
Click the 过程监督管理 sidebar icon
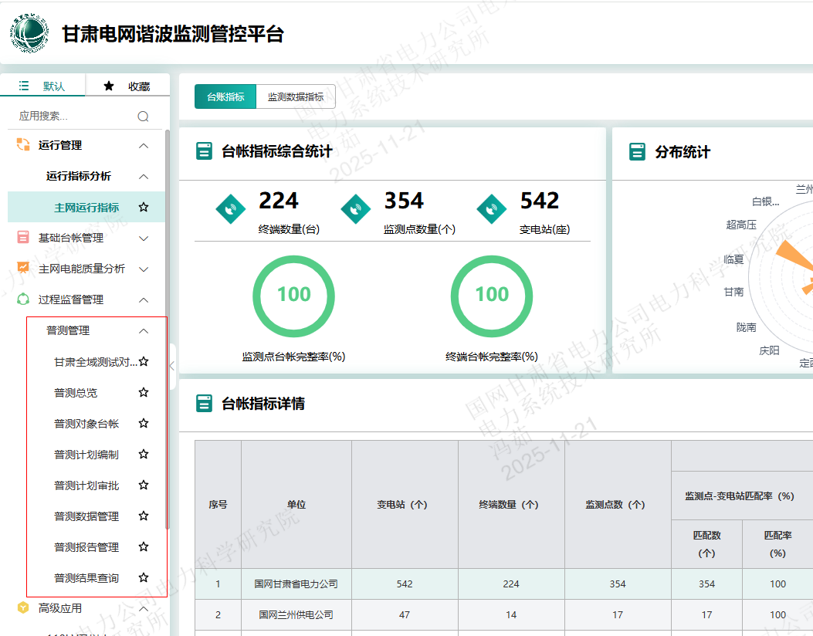(x=23, y=299)
